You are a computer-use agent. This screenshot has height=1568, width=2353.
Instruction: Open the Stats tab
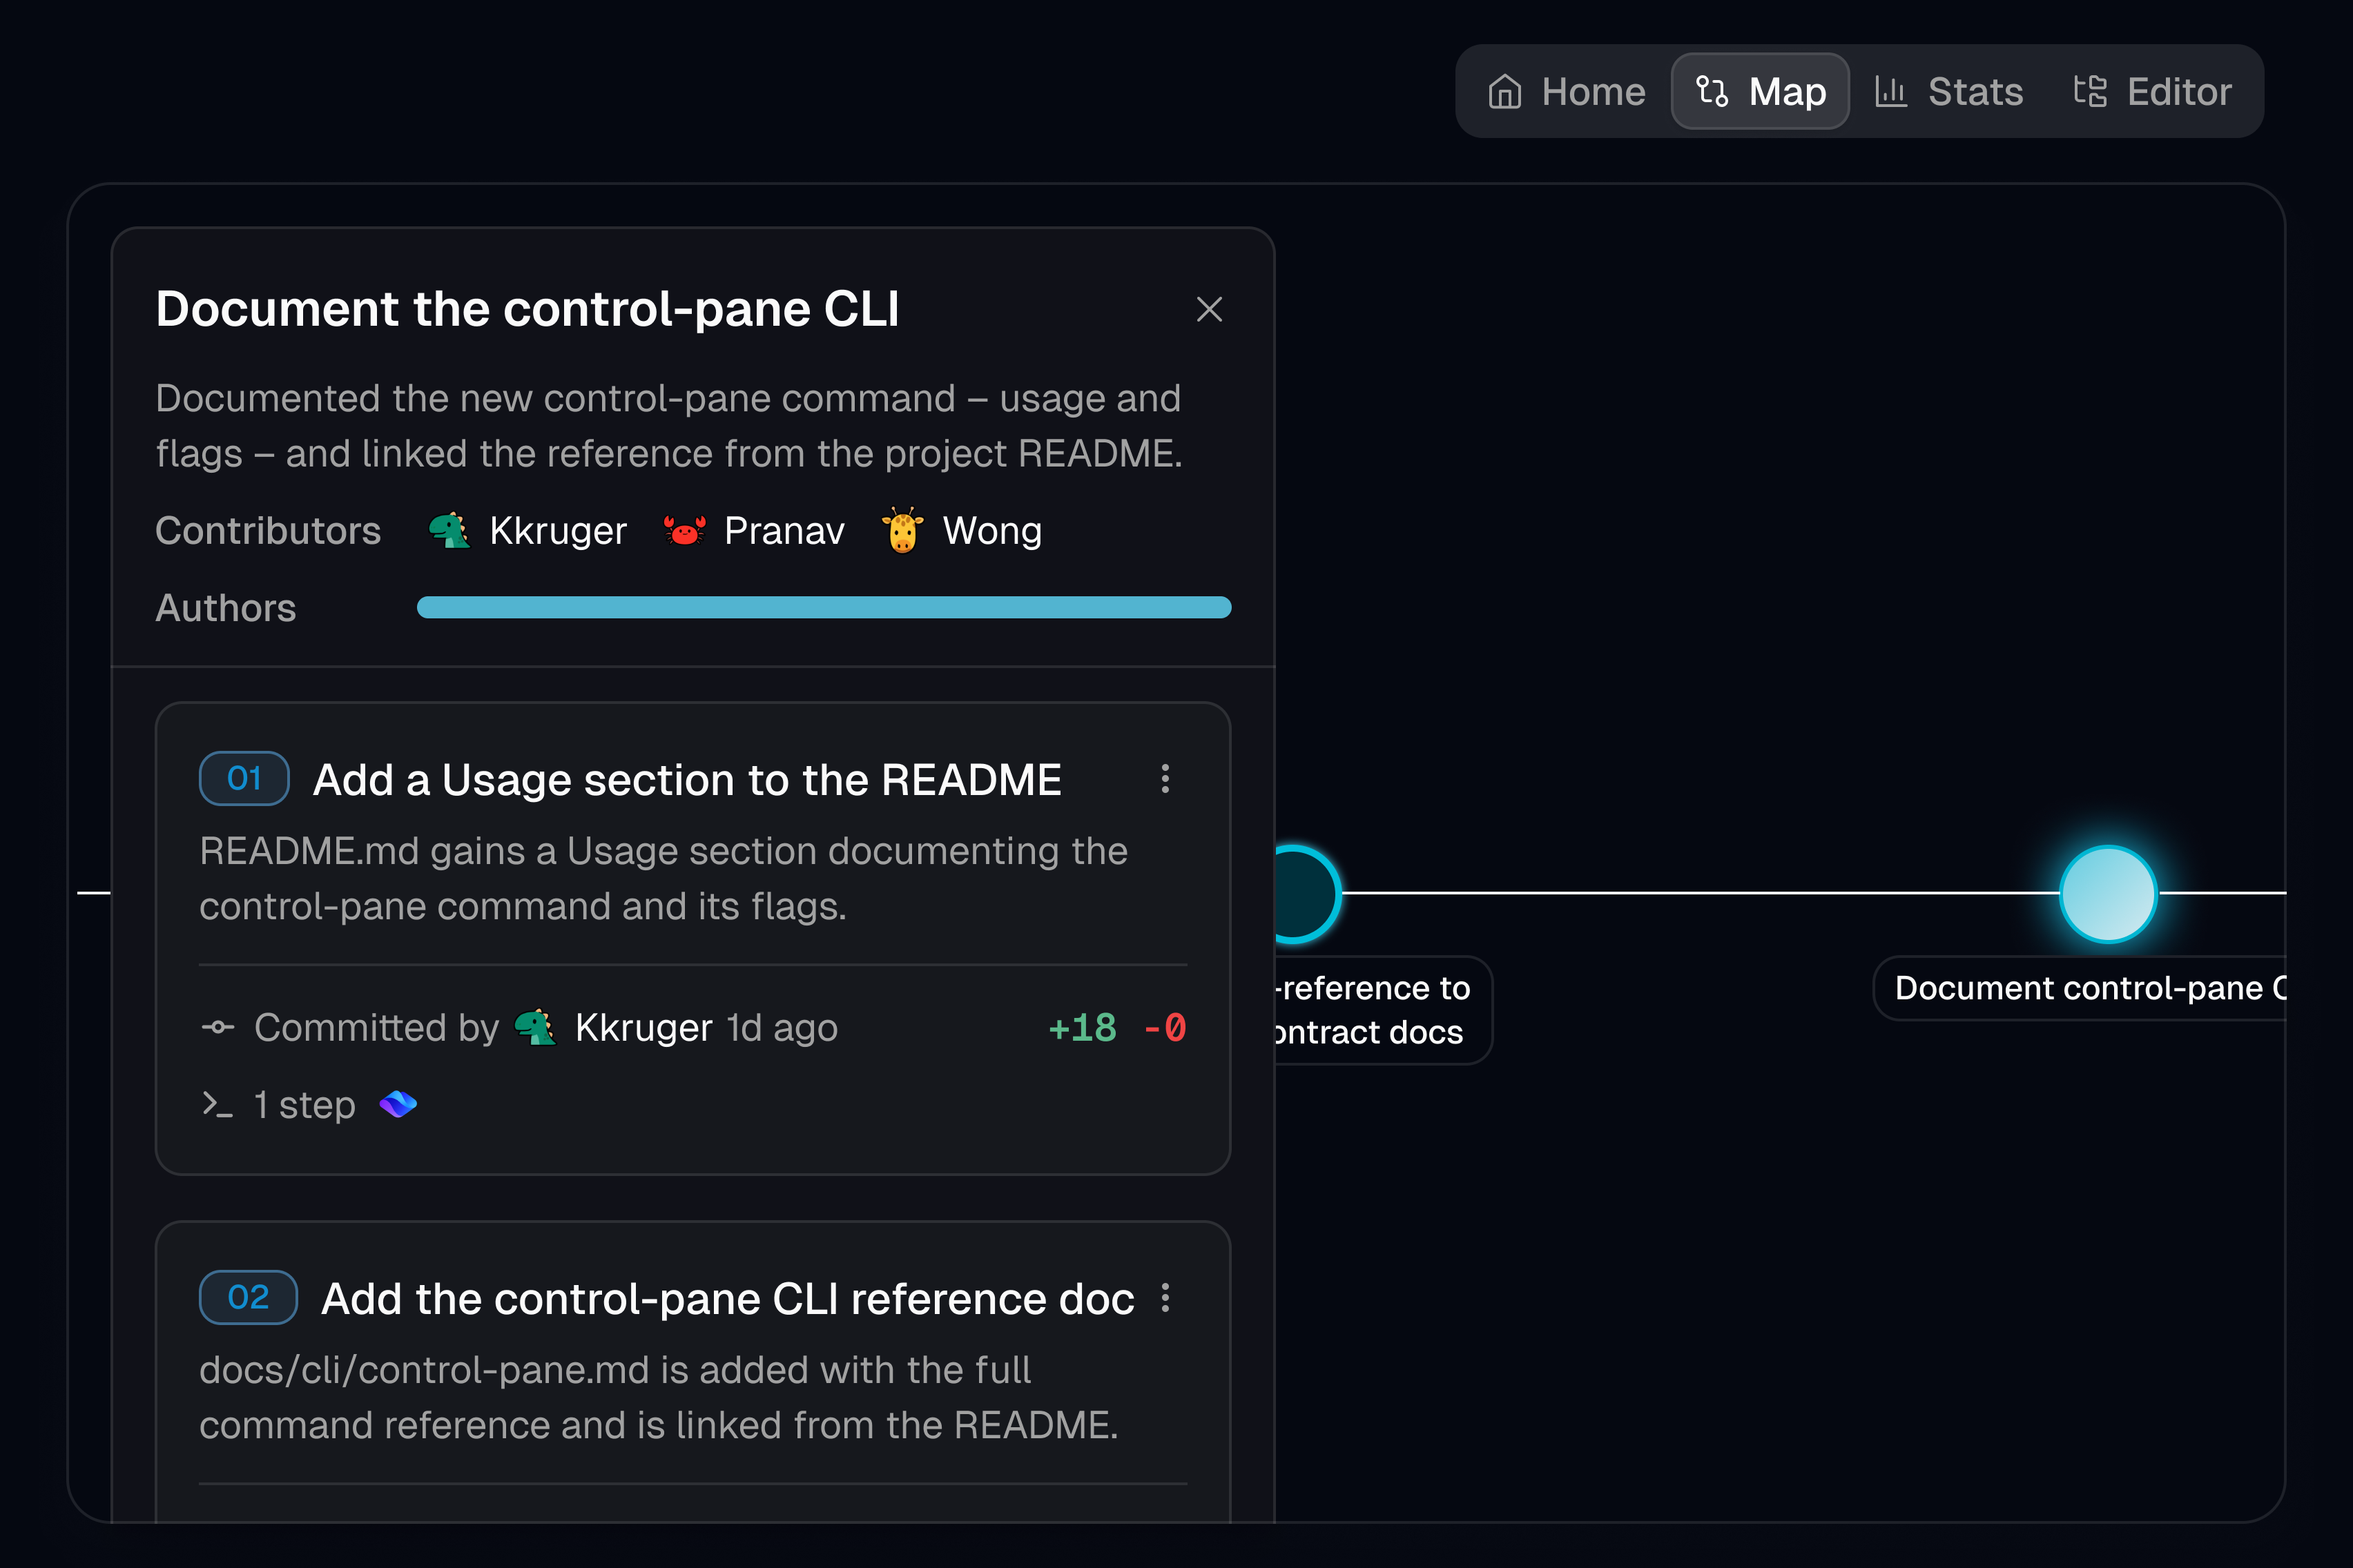[1948, 91]
